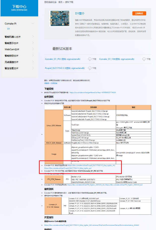Click the docker_v1.8 table cell

pos(93,177)
